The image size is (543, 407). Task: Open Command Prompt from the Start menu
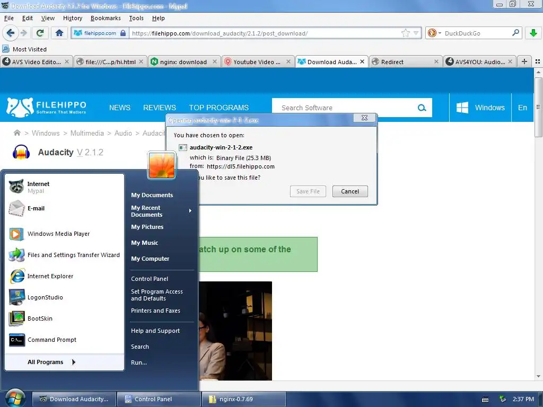click(x=64, y=340)
